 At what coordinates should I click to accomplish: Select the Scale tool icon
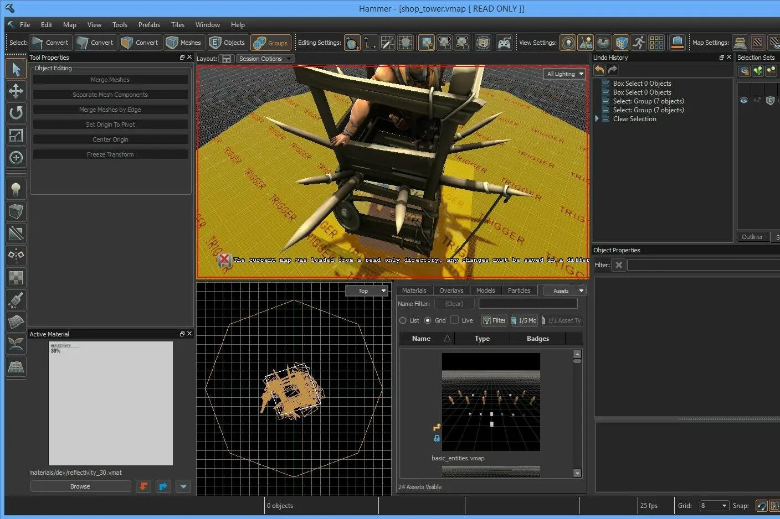click(x=16, y=135)
